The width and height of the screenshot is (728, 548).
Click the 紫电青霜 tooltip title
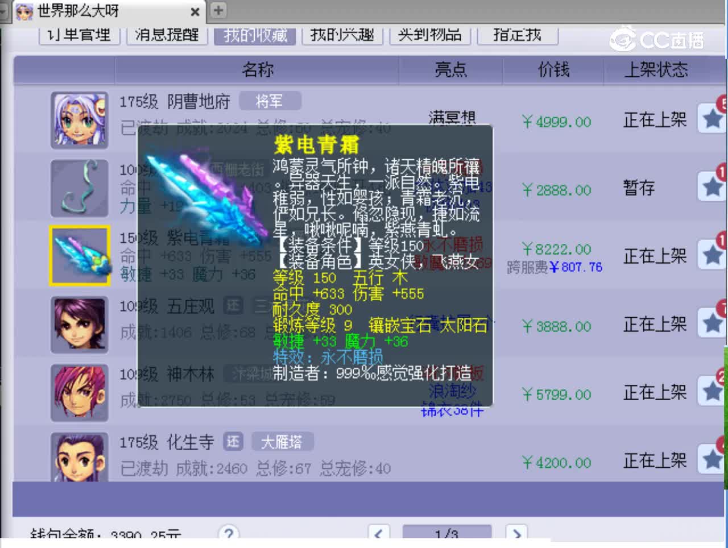316,145
